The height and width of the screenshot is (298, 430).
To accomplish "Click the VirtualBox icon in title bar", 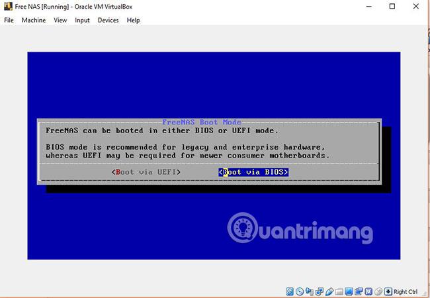I will pos(8,7).
